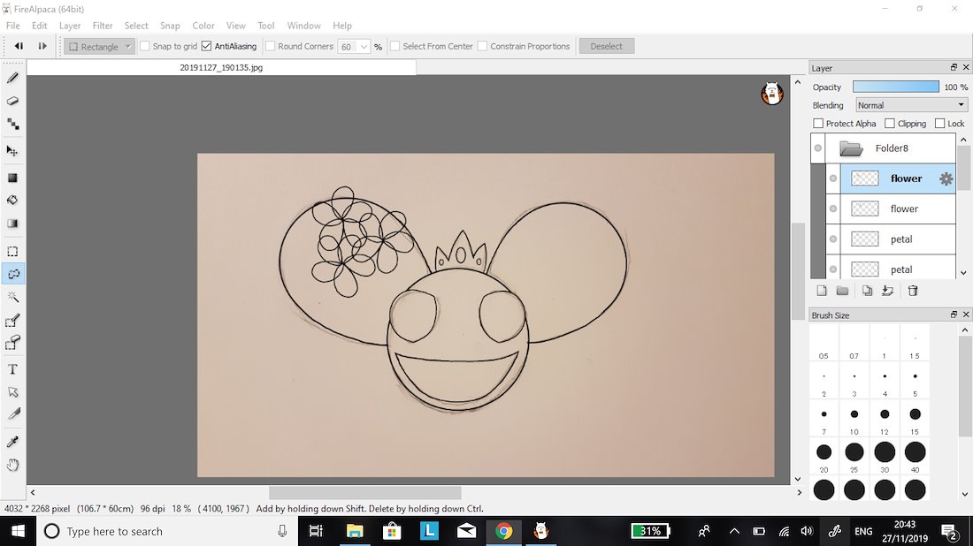Enable Constrain Proportions checkbox
Image resolution: width=973 pixels, height=546 pixels.
coord(482,46)
